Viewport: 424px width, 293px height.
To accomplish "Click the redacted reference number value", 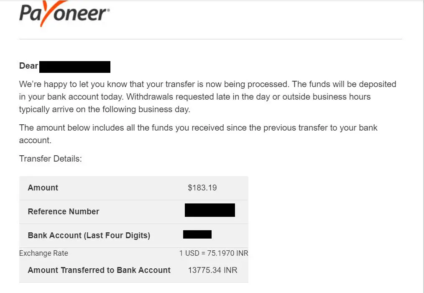I will [210, 210].
